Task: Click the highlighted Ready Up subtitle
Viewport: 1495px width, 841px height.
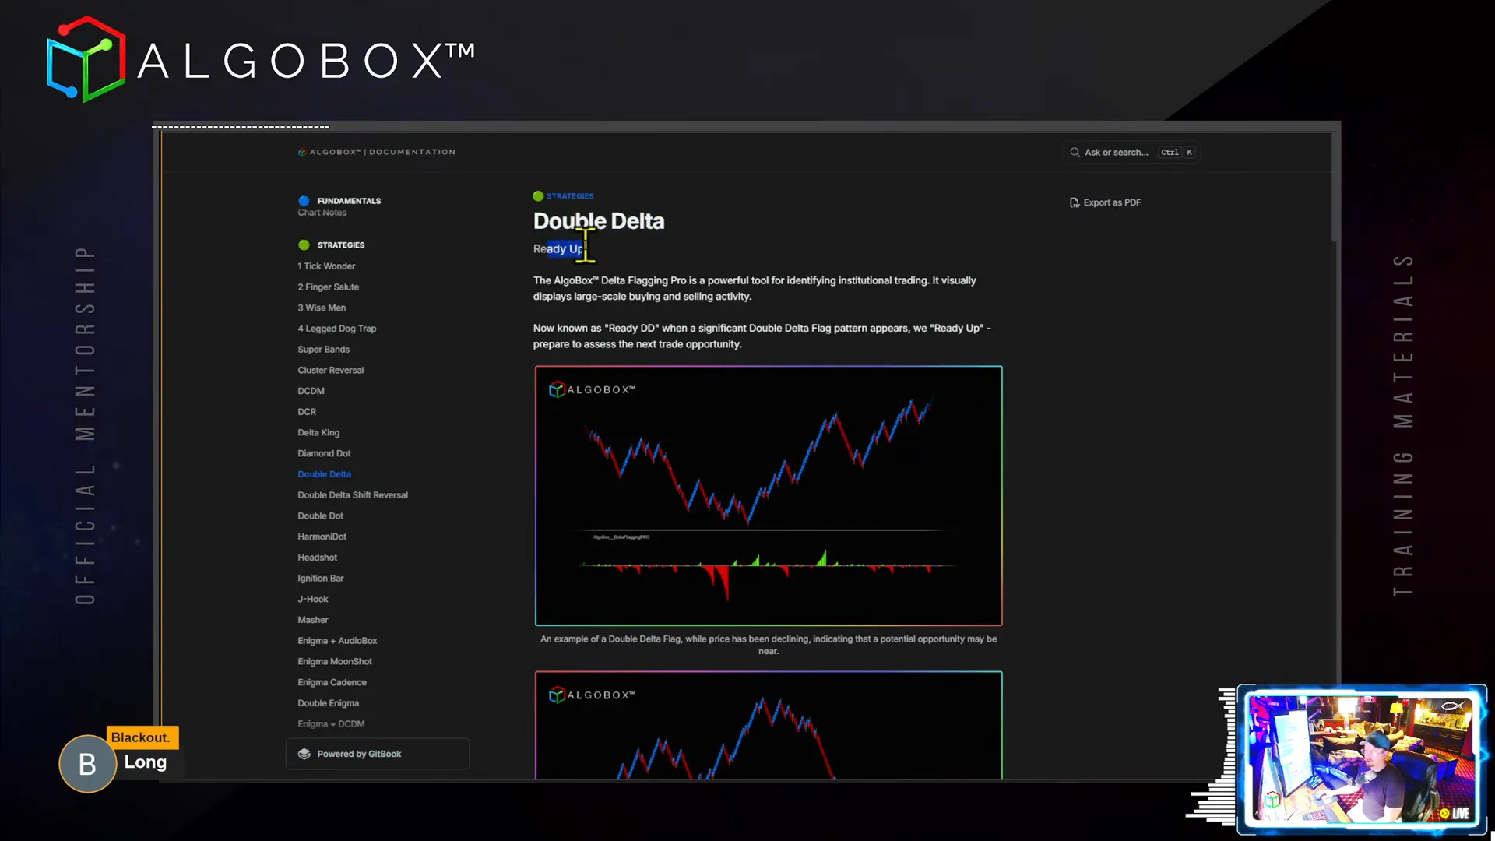Action: tap(558, 249)
